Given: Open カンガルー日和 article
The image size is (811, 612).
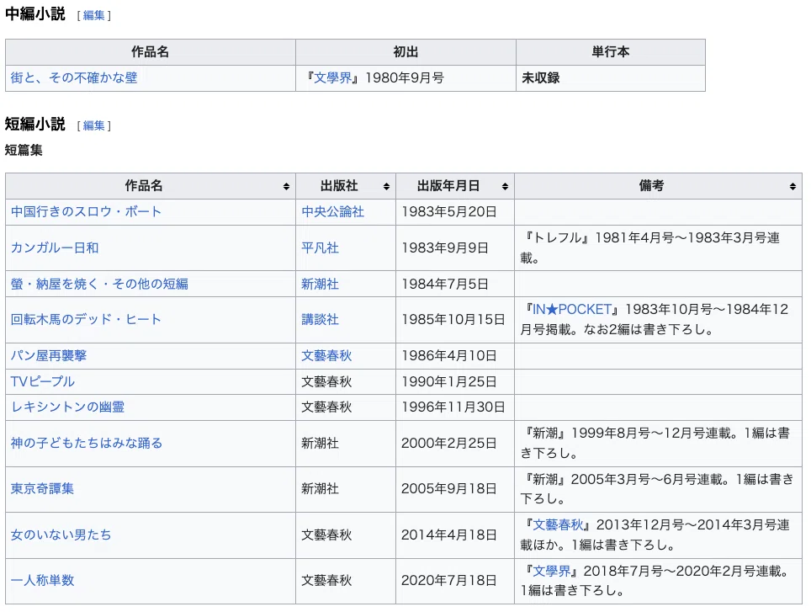Looking at the screenshot, I should tap(55, 248).
